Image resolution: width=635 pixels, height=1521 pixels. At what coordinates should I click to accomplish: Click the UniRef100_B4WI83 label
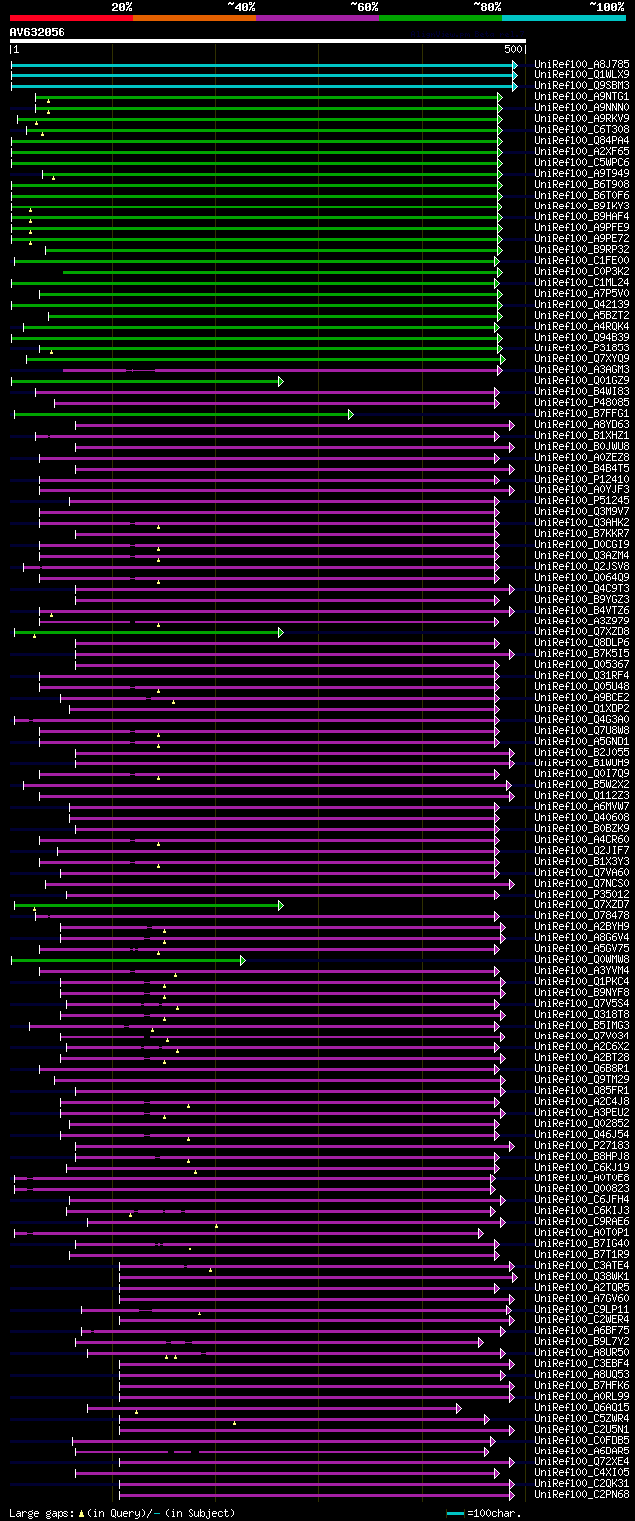coord(581,392)
